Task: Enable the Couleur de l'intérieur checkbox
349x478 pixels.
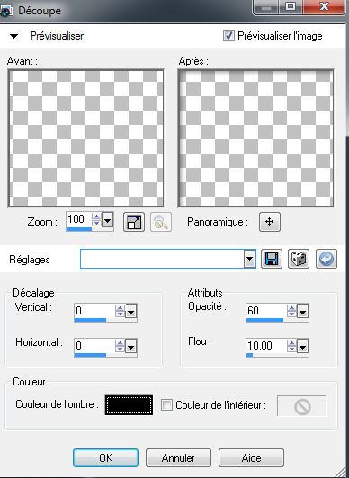Action: pyautogui.click(x=166, y=405)
